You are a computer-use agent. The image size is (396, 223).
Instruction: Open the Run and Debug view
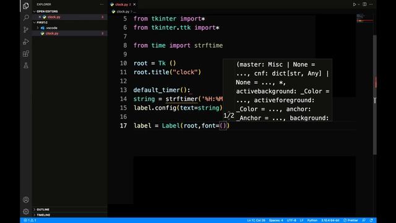click(26, 42)
